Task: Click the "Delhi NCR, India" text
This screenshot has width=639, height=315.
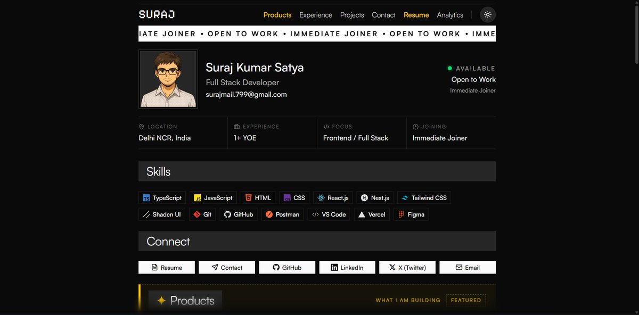Action: pyautogui.click(x=165, y=138)
